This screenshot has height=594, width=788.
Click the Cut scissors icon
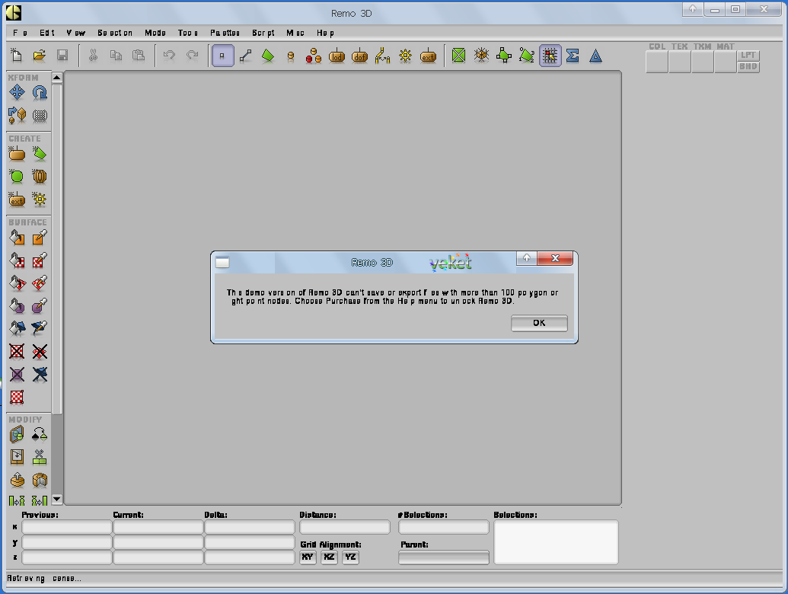click(x=93, y=56)
